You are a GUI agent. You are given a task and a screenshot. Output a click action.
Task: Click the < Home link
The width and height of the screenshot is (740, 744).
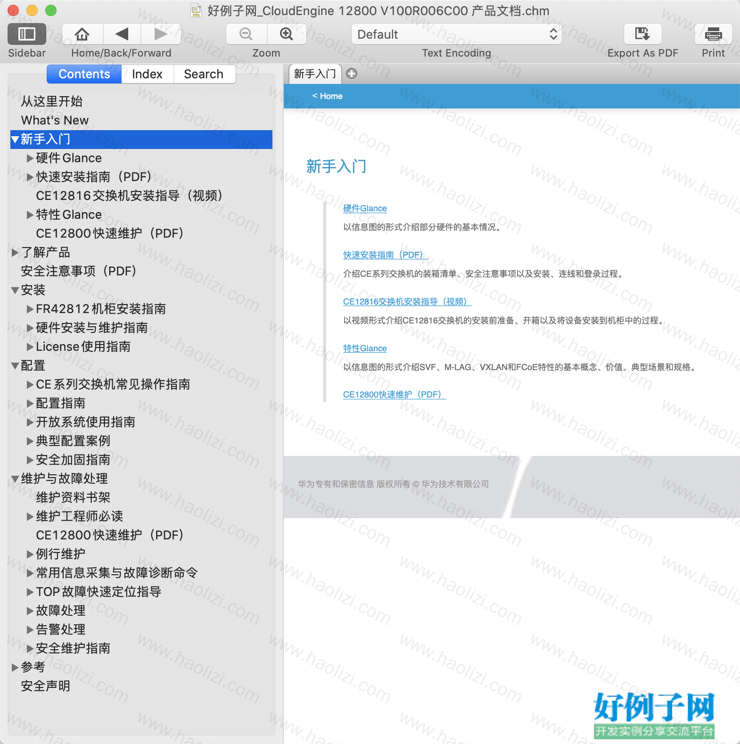pos(327,96)
